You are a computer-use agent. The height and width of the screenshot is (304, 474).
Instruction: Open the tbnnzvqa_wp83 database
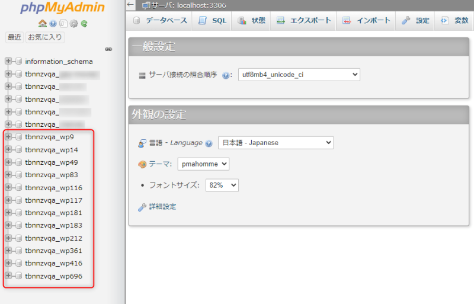coord(52,175)
